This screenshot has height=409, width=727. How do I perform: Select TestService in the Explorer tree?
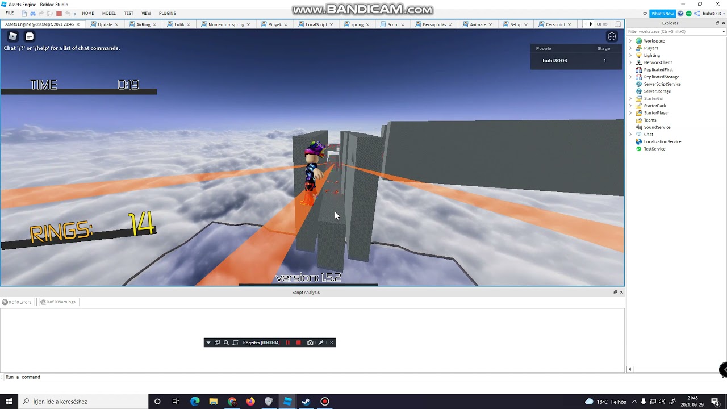[654, 149]
